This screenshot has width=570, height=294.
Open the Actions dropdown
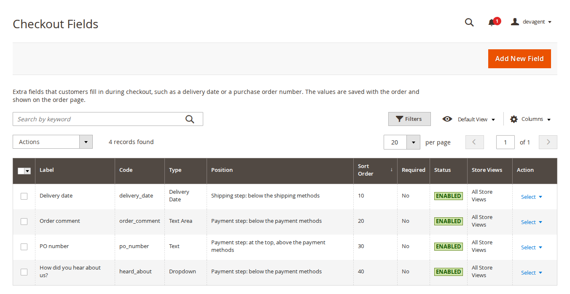tap(53, 142)
